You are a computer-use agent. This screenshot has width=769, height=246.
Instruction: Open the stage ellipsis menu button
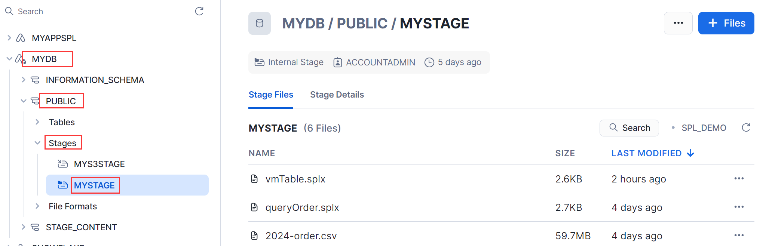(678, 23)
